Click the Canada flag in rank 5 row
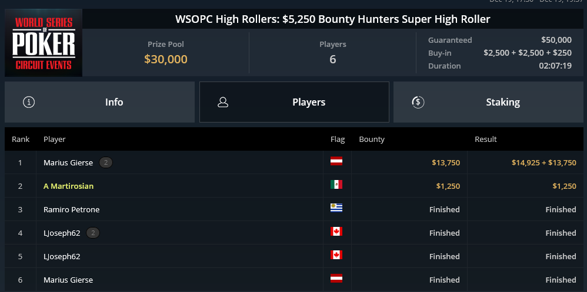The height and width of the screenshot is (292, 587). 336,255
